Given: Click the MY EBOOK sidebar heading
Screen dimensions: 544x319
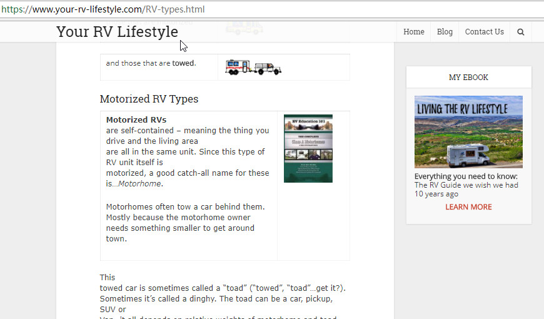Looking at the screenshot, I should tap(468, 78).
